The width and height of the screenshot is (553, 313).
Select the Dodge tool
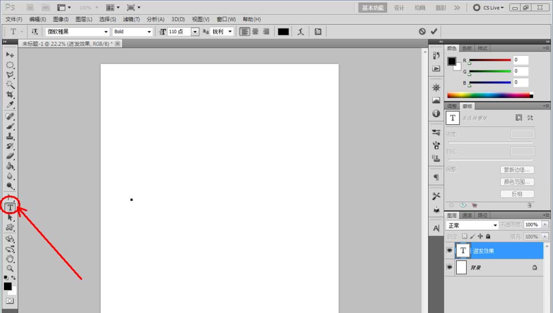click(10, 186)
